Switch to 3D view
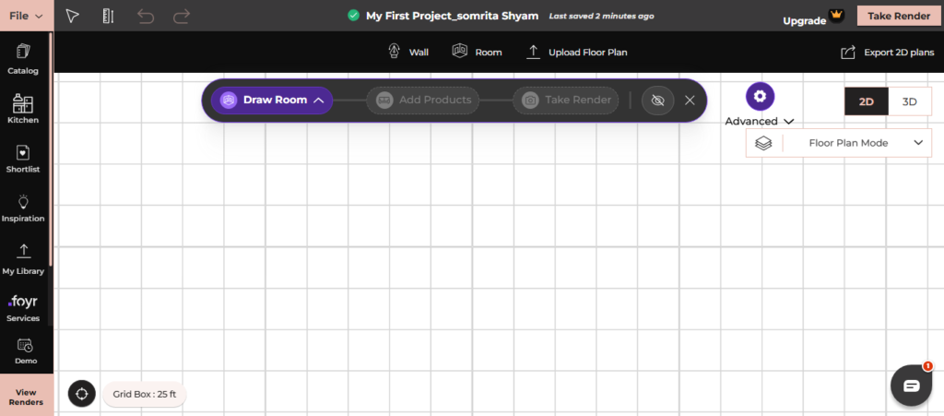The height and width of the screenshot is (416, 944). 909,101
